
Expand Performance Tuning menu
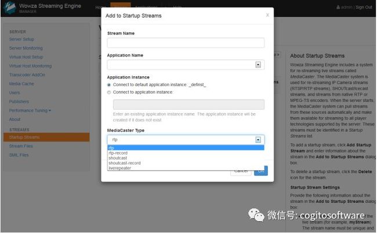(30, 110)
